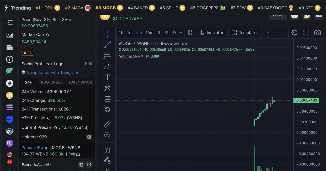Screen dimensions: 326x171
Task: Open Swap faster with Telegram link
Action: pos(52,72)
